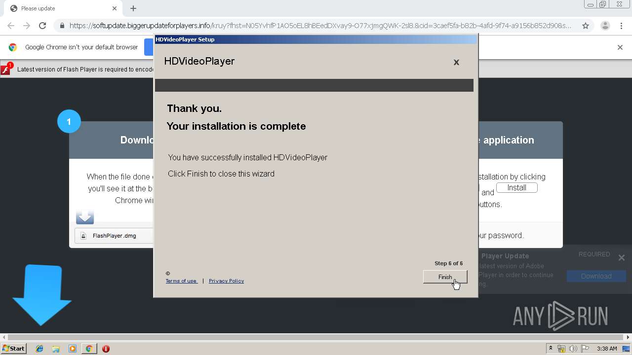Reload the current page

tap(42, 26)
